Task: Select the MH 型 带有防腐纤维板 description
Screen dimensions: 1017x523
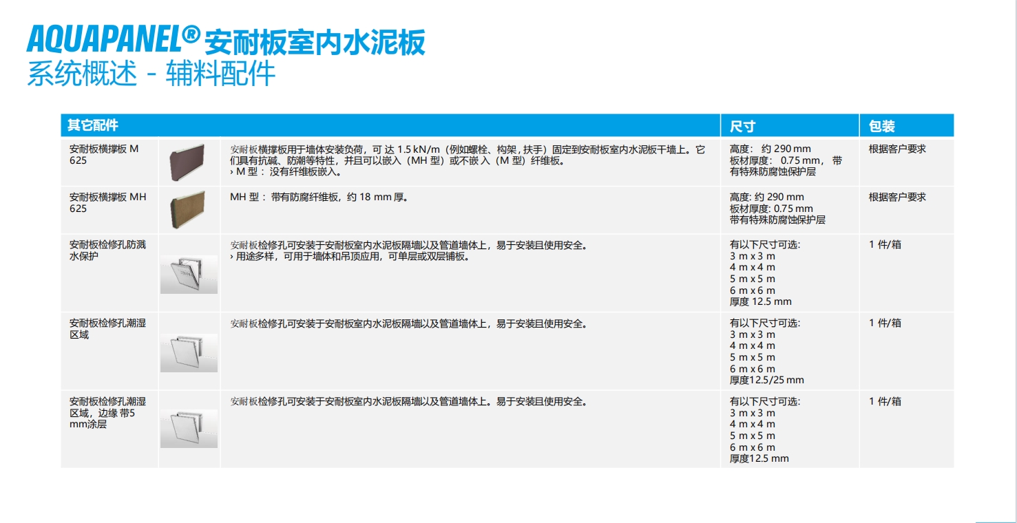Action: tap(319, 198)
